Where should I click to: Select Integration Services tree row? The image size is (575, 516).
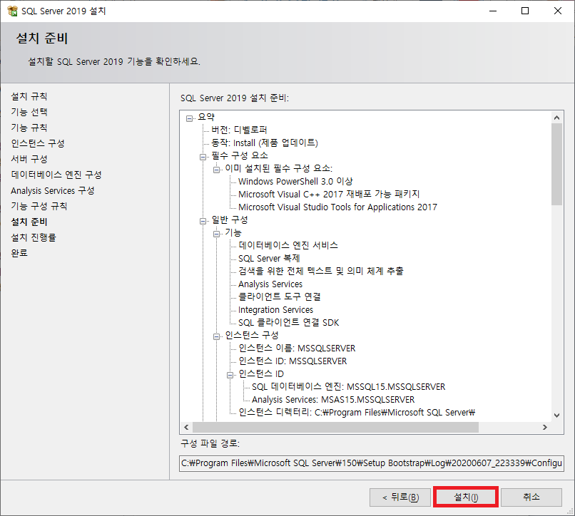[x=275, y=309]
